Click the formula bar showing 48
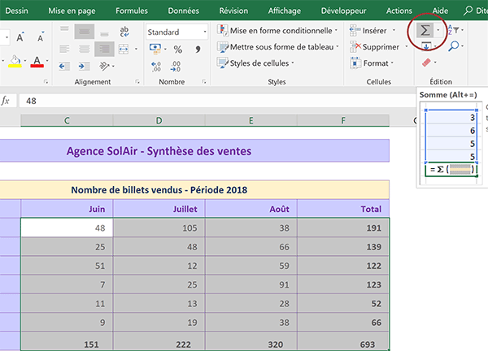488x351 pixels. (x=217, y=101)
